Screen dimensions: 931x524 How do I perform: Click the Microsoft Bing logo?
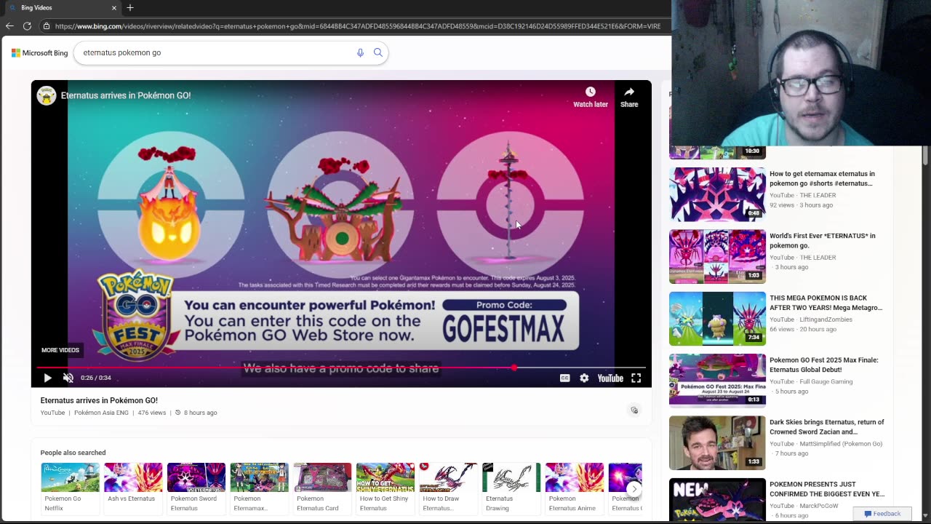[x=39, y=52]
